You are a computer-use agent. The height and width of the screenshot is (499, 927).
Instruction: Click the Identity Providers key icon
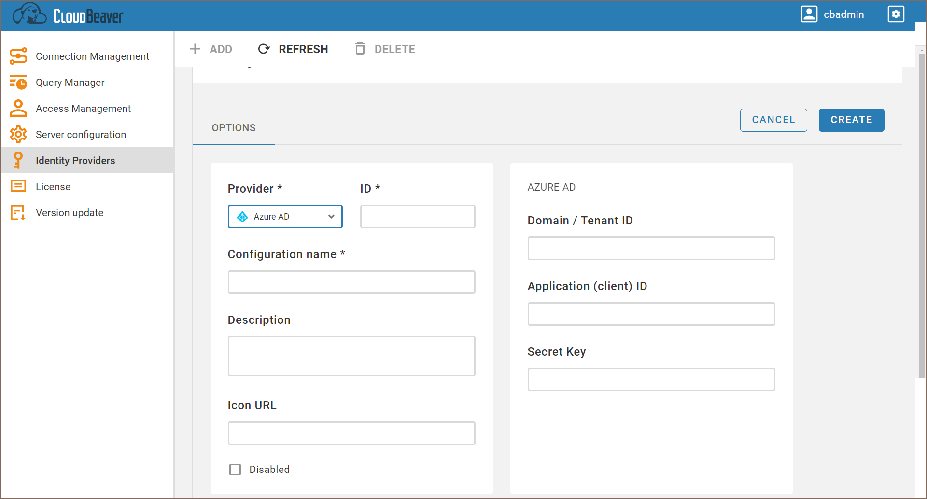pos(18,161)
